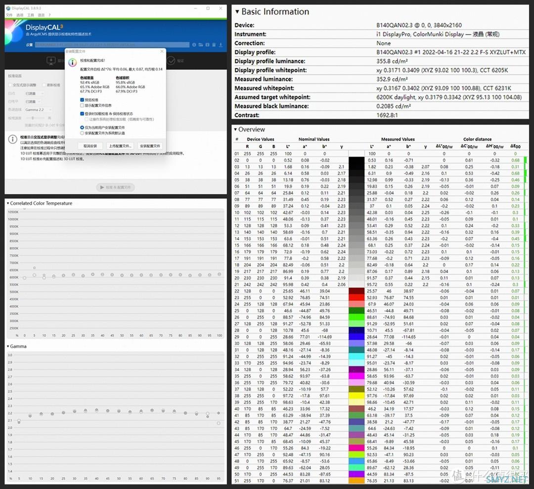Collapse the Gamma chart section
Screen dimensions: 534x489
(x=8, y=346)
